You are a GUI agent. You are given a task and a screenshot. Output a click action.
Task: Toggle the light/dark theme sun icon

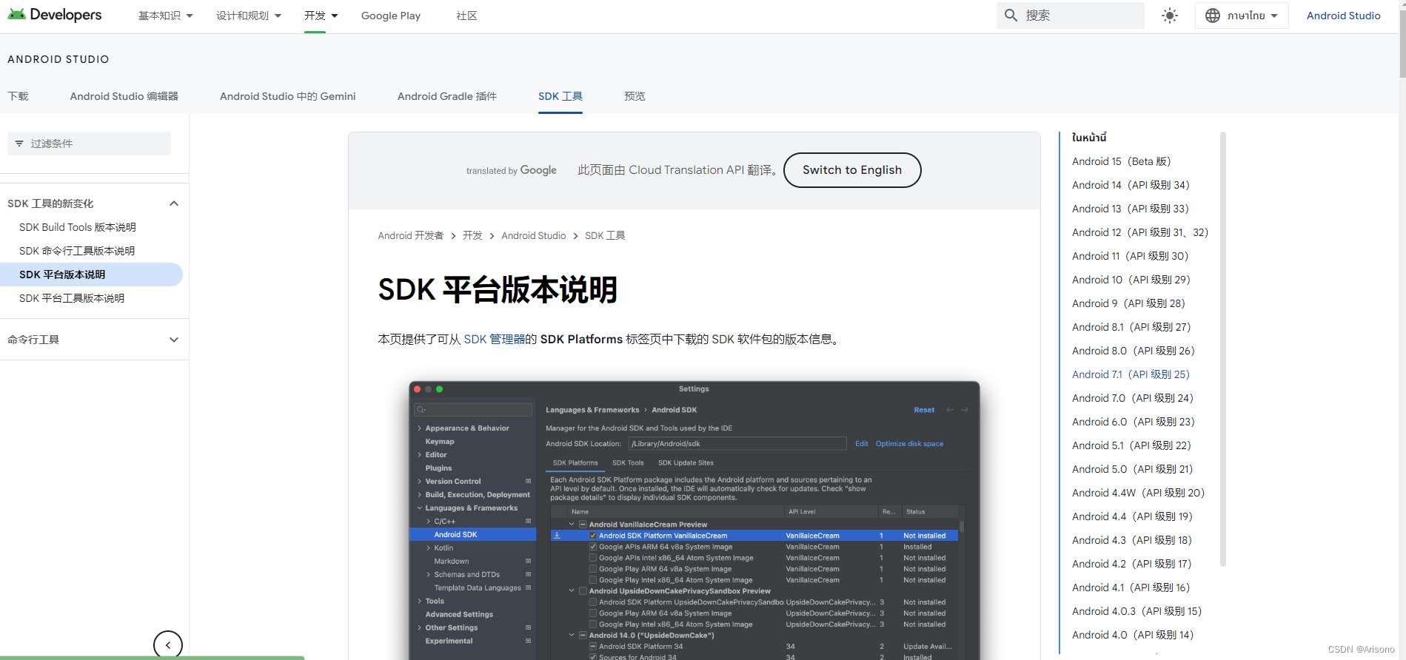[1170, 16]
